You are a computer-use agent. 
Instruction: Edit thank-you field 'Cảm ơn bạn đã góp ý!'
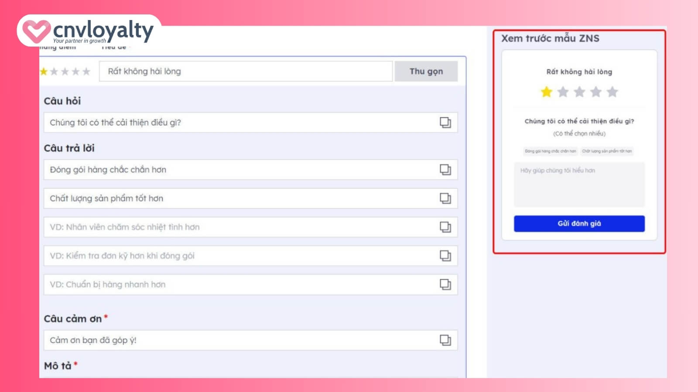click(x=250, y=340)
